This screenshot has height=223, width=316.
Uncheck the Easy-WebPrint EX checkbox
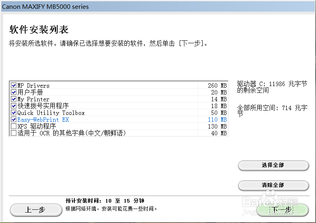click(14, 119)
